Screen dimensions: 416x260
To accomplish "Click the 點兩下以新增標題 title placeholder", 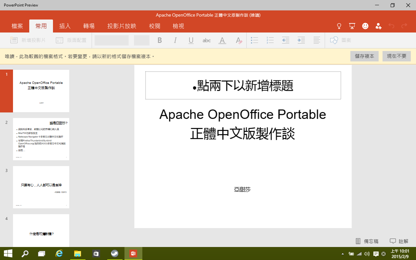I will [x=243, y=85].
